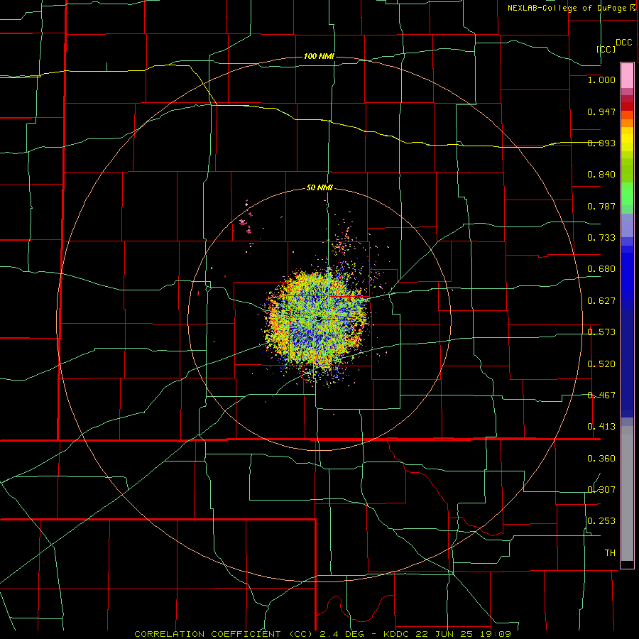
Task: Click the 0.253 legend value
Action: coord(601,521)
